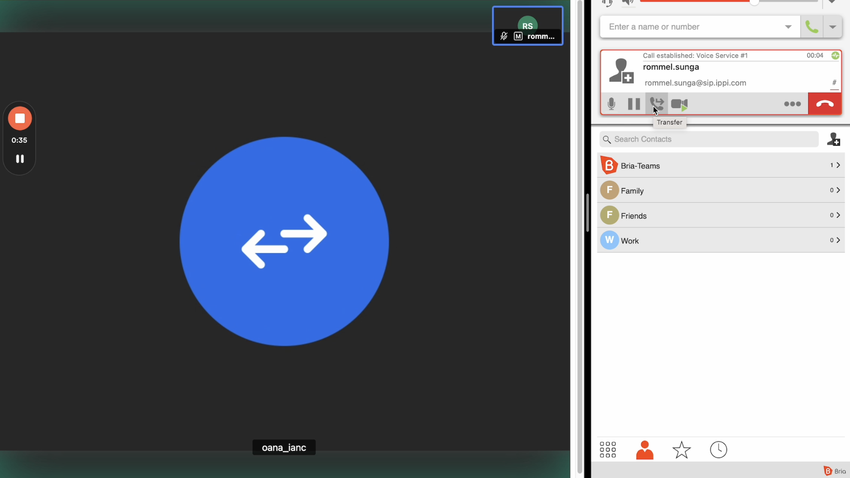The width and height of the screenshot is (850, 478).
Task: Add rommel.sunga as contact via avatar icon
Action: [621, 70]
